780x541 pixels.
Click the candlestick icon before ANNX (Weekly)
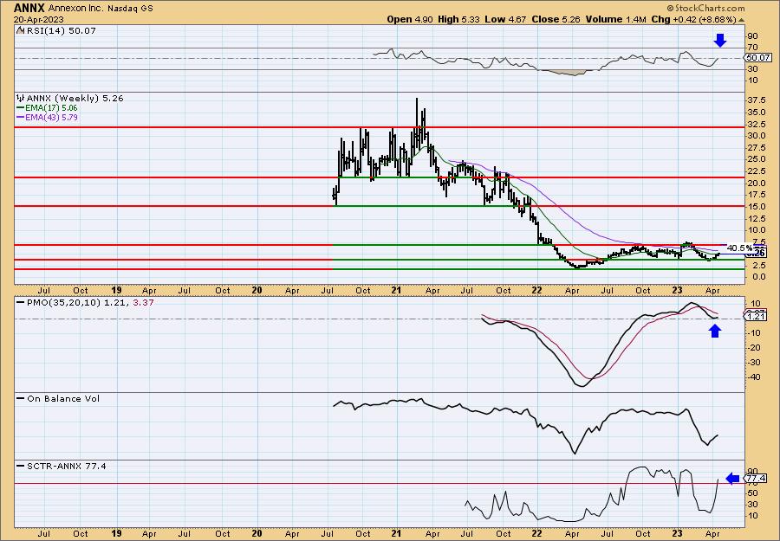point(21,99)
